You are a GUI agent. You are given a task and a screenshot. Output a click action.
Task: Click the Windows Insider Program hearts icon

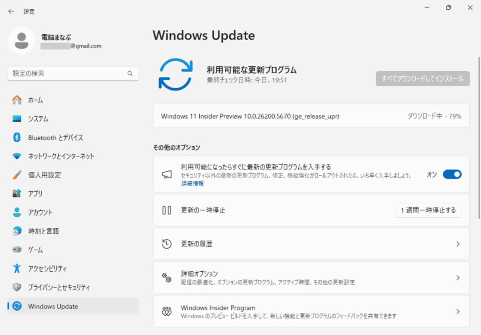(x=167, y=312)
